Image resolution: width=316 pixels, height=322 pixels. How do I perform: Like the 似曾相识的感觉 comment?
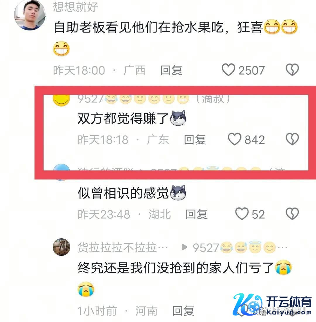[x=242, y=214]
